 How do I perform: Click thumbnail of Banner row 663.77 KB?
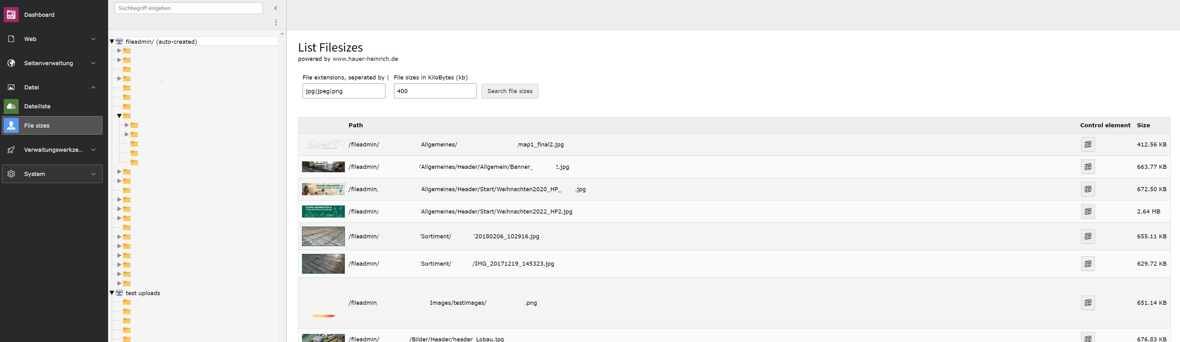pos(323,167)
